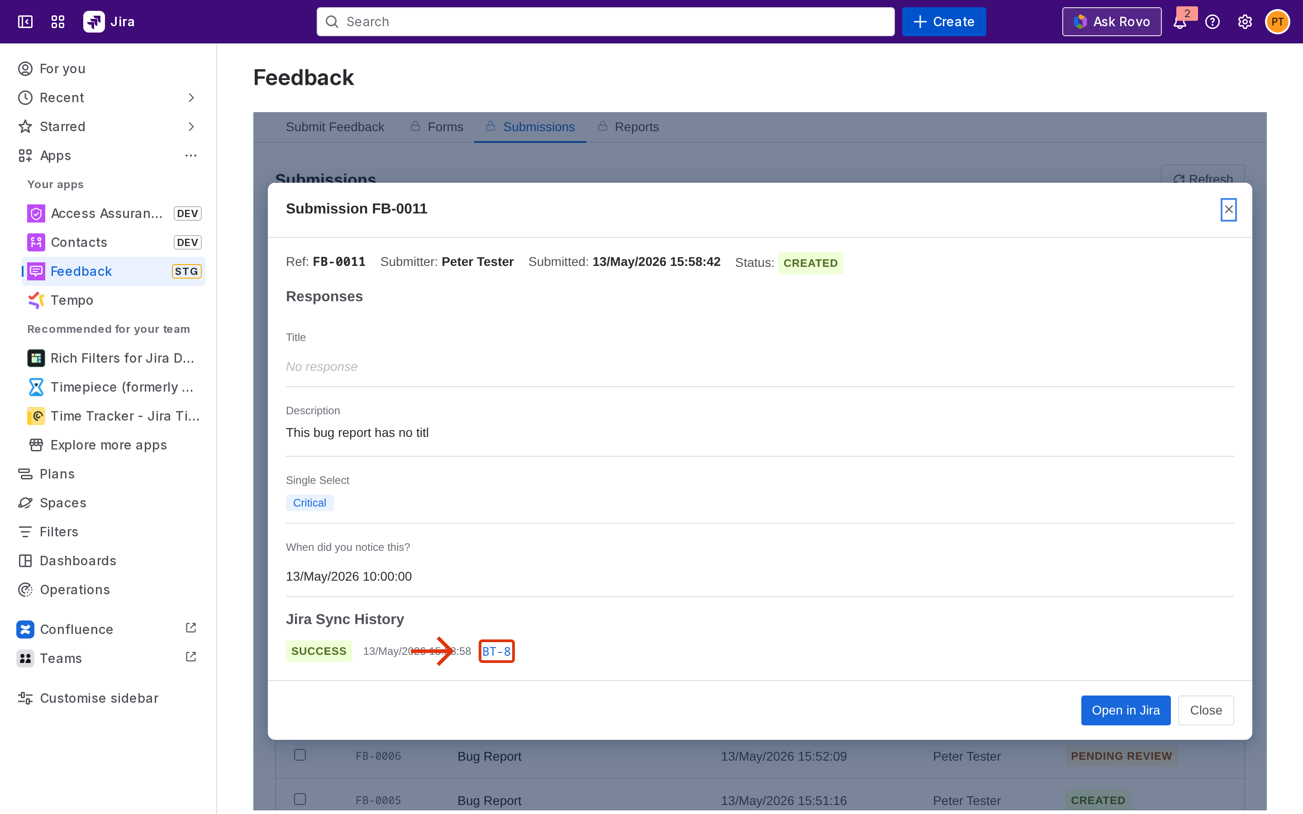Click the Close button in dialog
This screenshot has width=1303, height=814.
1206,710
